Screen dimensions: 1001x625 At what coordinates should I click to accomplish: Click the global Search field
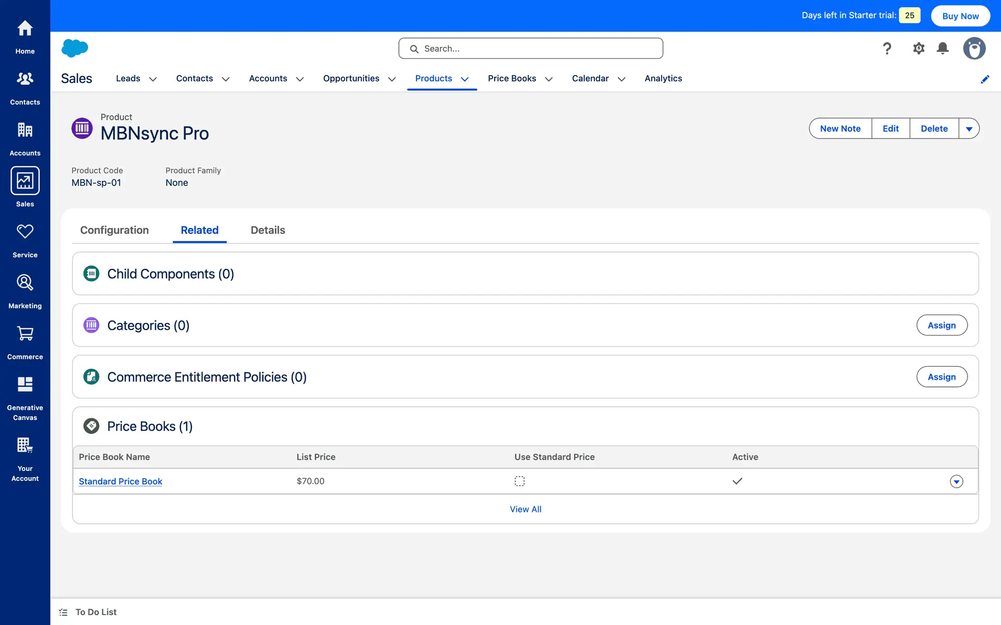tap(531, 48)
